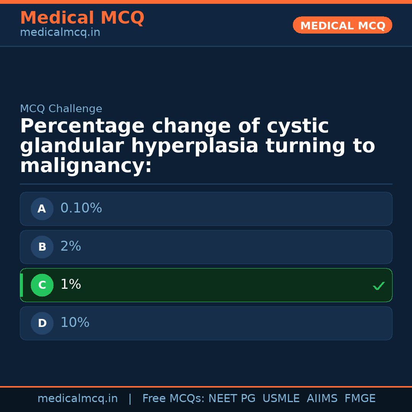The height and width of the screenshot is (412, 412).
Task: Click the MCQ Challenge label
Action: click(61, 109)
